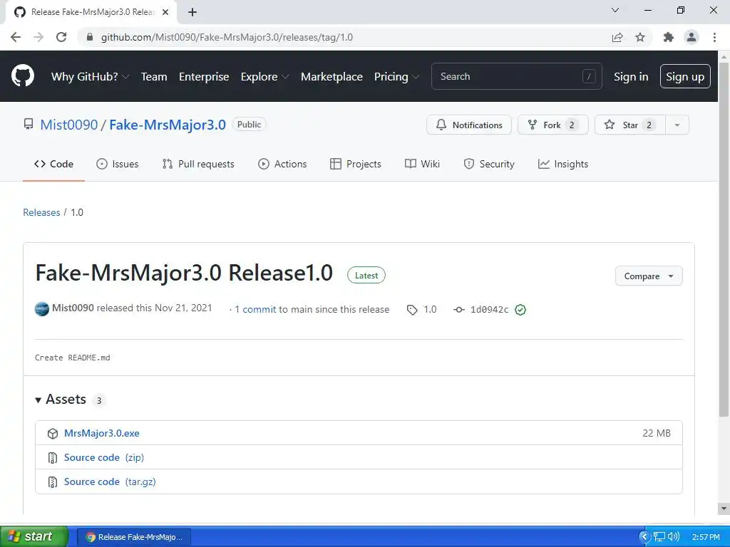Screen dimensions: 730x547
Task: Download Source code (tar.gz)
Action: (110, 481)
